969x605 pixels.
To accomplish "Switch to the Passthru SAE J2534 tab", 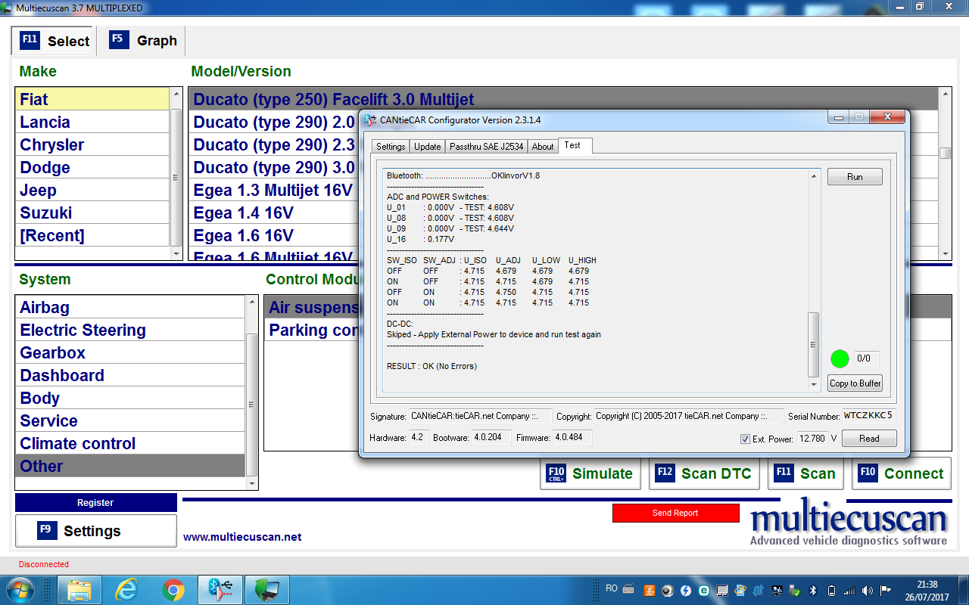I will [x=486, y=147].
